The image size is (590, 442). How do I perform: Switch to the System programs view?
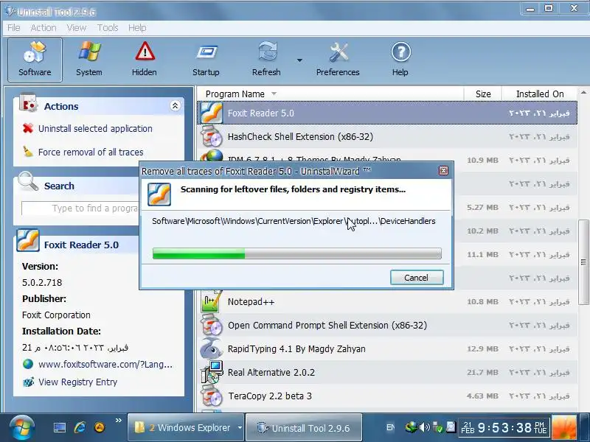click(x=89, y=60)
